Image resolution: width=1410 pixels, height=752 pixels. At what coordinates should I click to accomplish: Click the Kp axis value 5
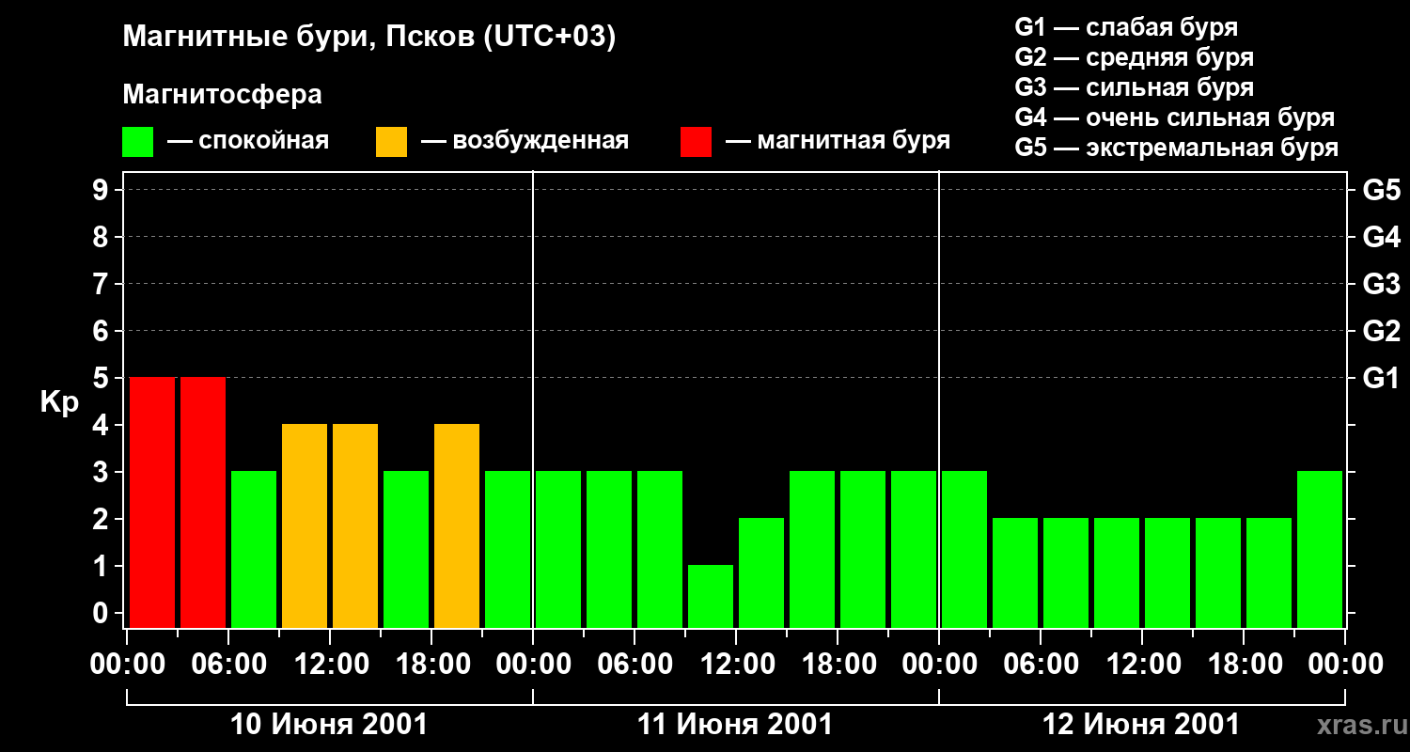102,378
